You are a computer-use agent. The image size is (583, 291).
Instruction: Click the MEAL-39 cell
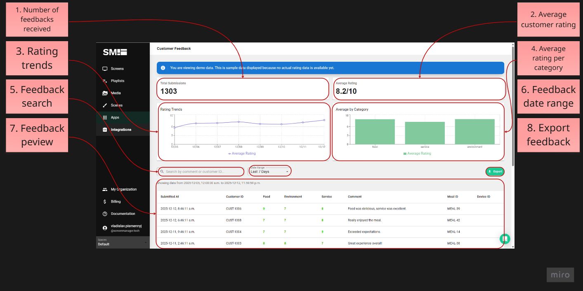[453, 209]
